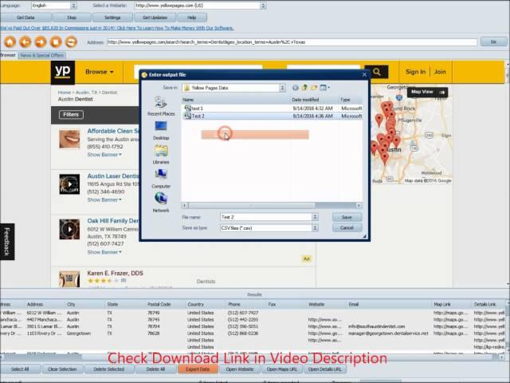Select Desktop in the save dialog sidebar
Screen dimensions: 510x383
coord(161,130)
